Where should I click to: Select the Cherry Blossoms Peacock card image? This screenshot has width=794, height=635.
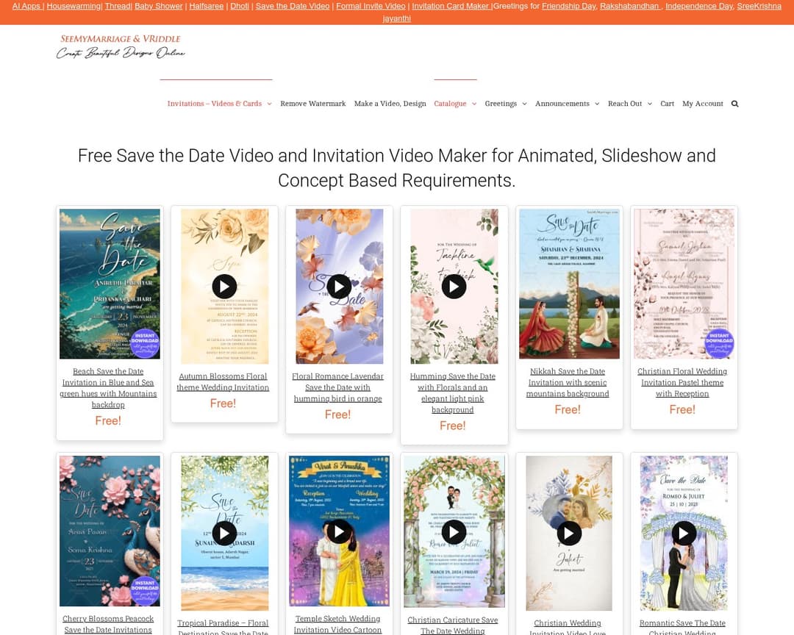point(110,531)
